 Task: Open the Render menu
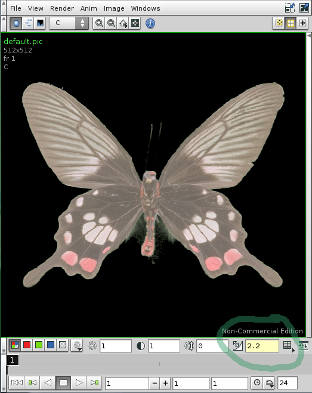click(x=62, y=8)
